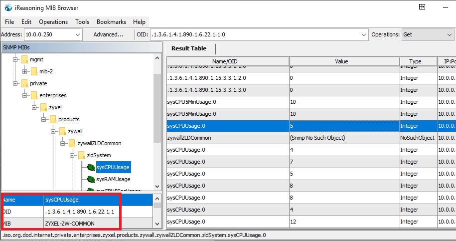Image resolution: width=456 pixels, height=241 pixels.
Task: Click the NoSuchObject type cell
Action: click(x=418, y=138)
